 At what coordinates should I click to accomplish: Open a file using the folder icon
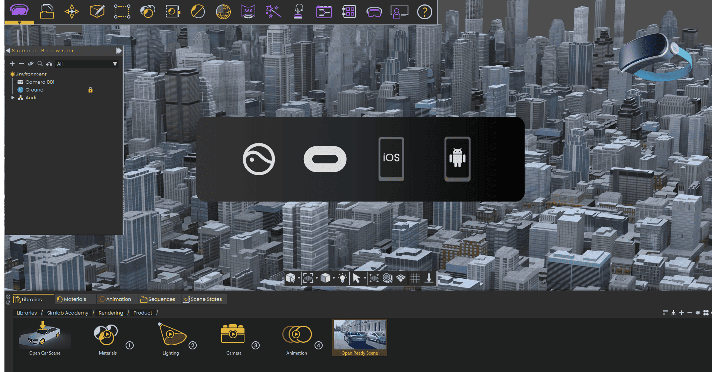tap(47, 12)
